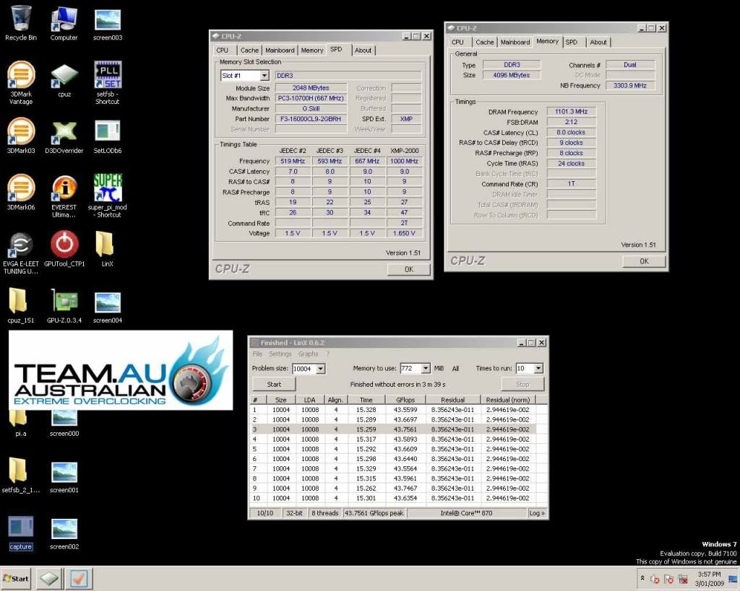Click the DRAM Frequency 1101.3 MHz value
This screenshot has width=740, height=591.
point(571,112)
